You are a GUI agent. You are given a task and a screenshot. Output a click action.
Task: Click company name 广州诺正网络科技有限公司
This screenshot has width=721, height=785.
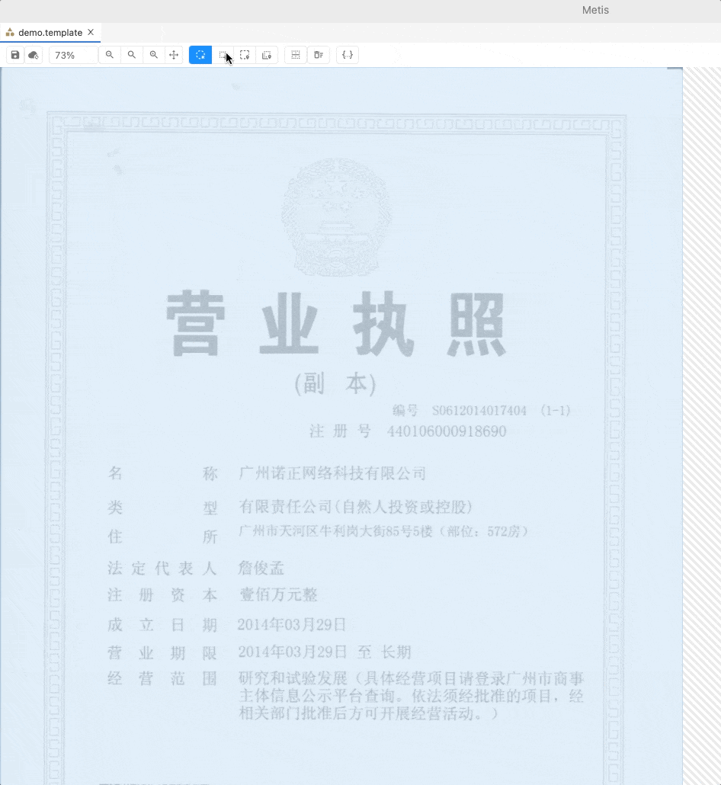tap(332, 473)
